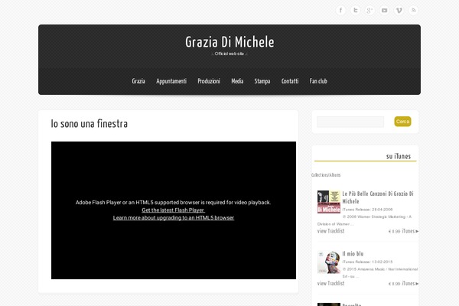Screen dimensions: 459x306
Task: Open the Appuntamenti menu item
Action: 171,81
